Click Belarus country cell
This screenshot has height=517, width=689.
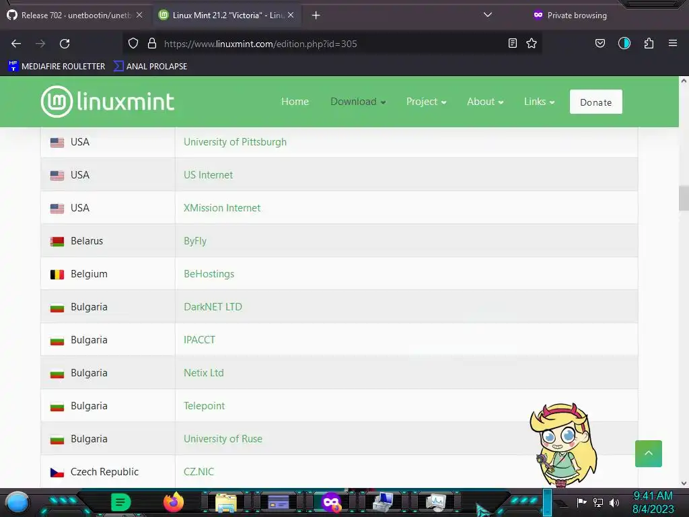(x=108, y=241)
